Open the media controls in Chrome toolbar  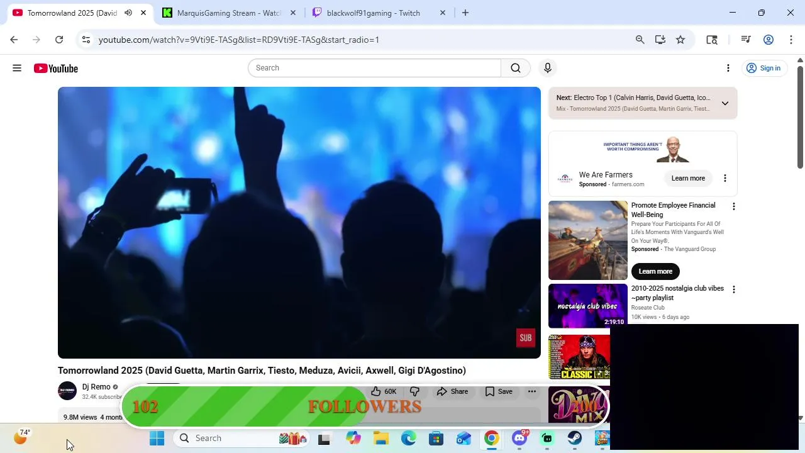click(x=746, y=40)
